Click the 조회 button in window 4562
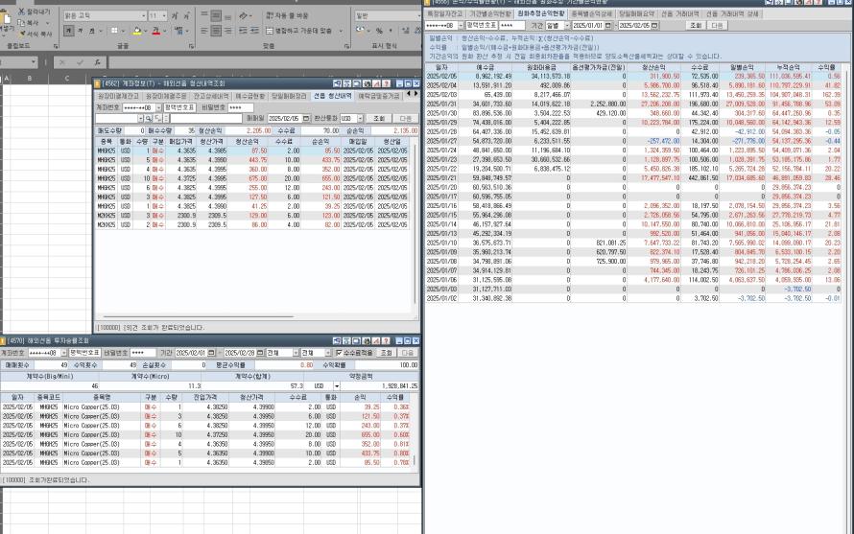 (x=379, y=118)
